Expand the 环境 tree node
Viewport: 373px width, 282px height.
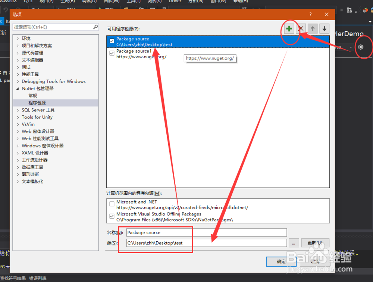pyautogui.click(x=18, y=38)
